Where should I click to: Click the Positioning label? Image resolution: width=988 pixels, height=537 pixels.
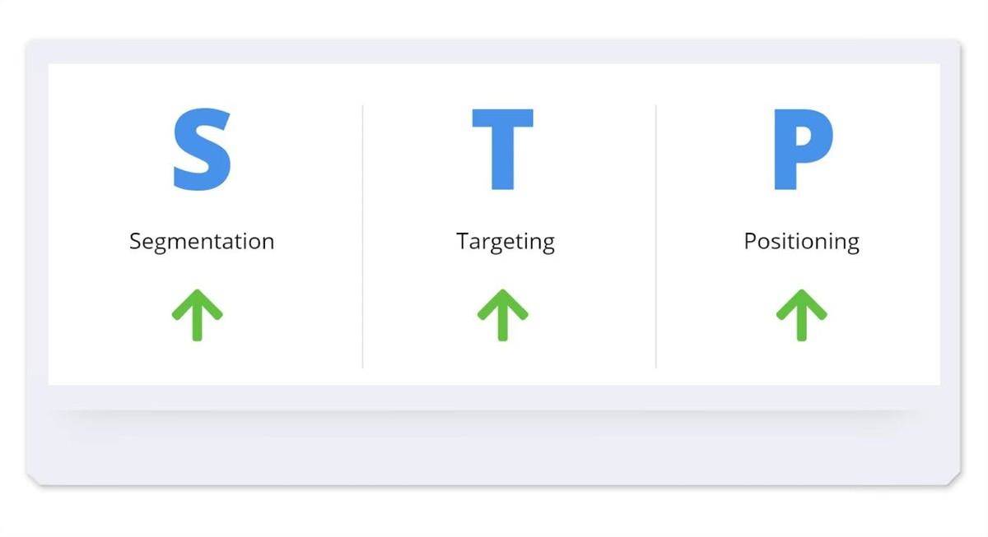[802, 242]
